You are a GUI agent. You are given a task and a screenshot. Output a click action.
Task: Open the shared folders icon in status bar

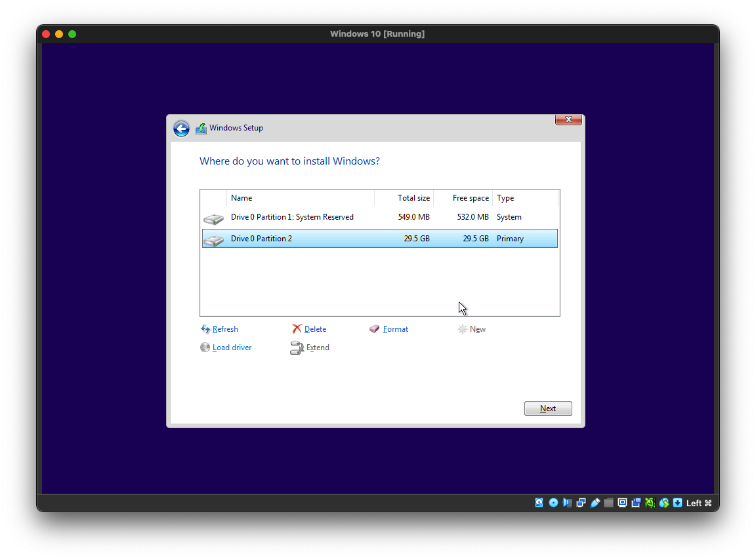point(608,503)
